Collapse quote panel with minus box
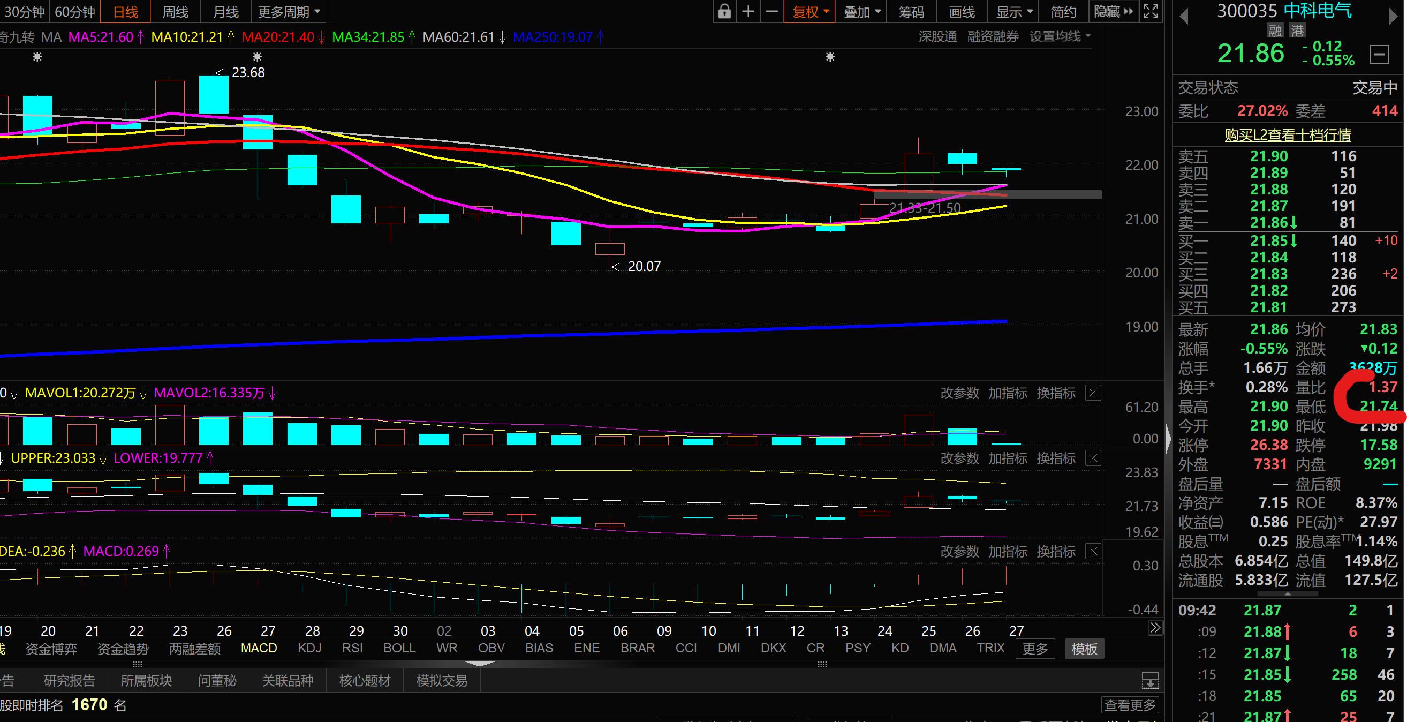 [1379, 55]
